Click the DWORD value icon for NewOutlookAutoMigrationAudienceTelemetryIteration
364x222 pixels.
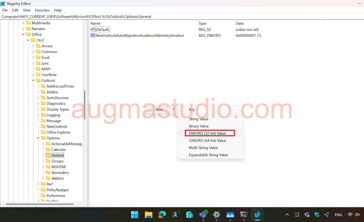(93, 35)
